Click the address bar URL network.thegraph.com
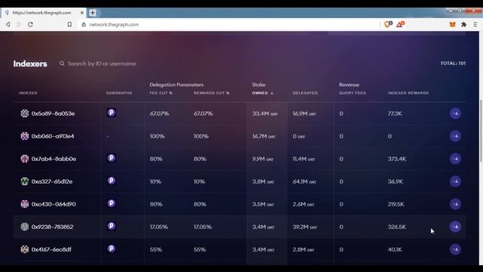The image size is (483, 272). click(x=114, y=24)
